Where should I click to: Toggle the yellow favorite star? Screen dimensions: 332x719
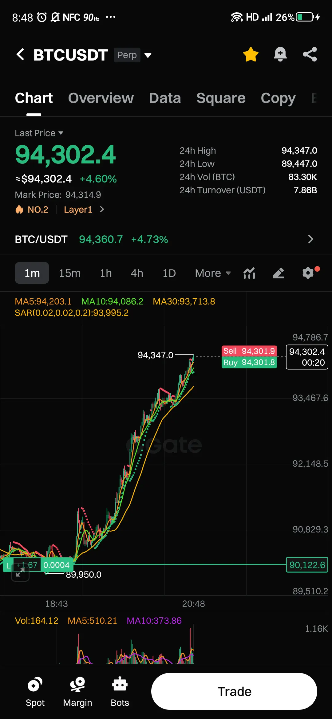pyautogui.click(x=251, y=54)
